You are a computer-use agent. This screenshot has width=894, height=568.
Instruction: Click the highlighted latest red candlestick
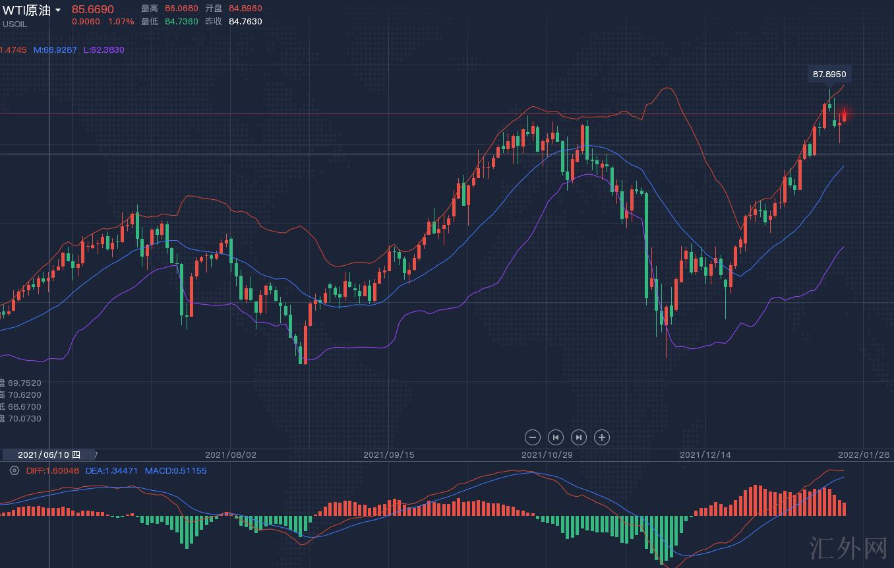(844, 115)
